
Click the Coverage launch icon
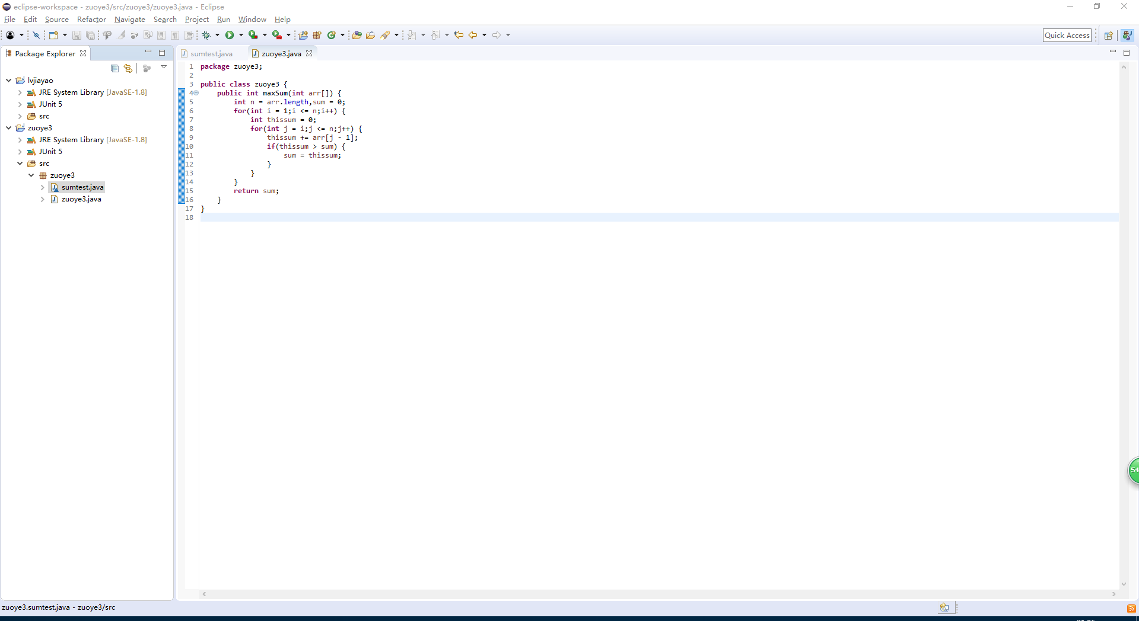point(253,35)
